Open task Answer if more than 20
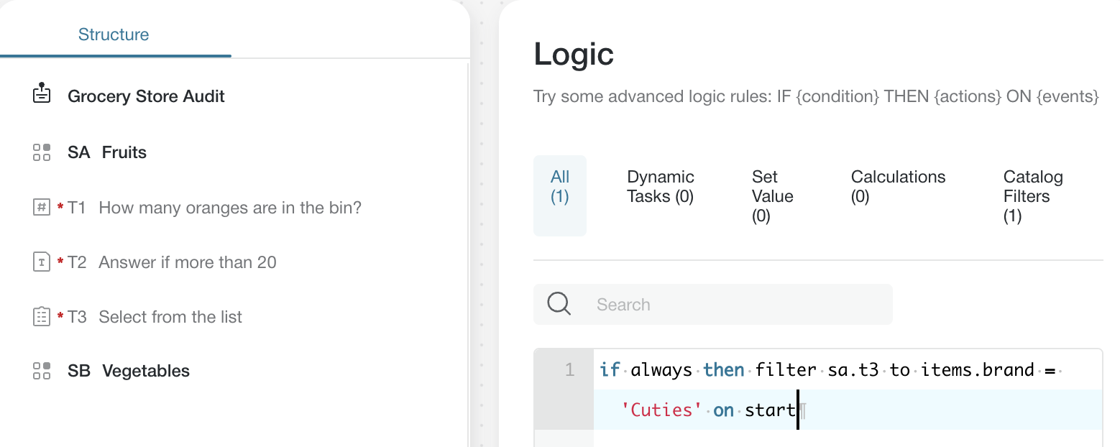Screen dimensions: 1120x447 pyautogui.click(x=188, y=262)
